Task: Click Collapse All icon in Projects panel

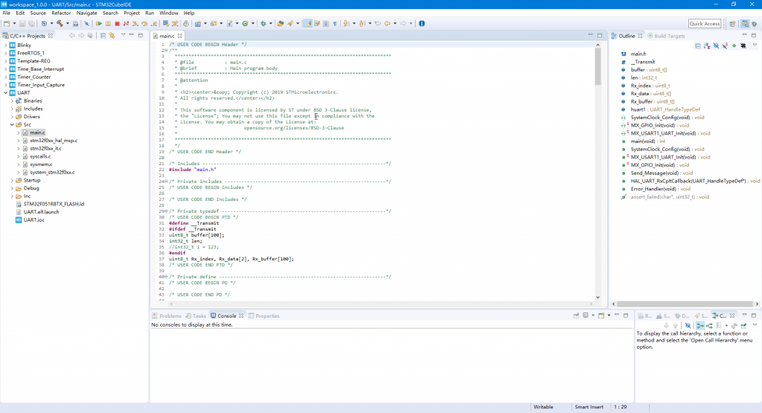Action: point(103,36)
